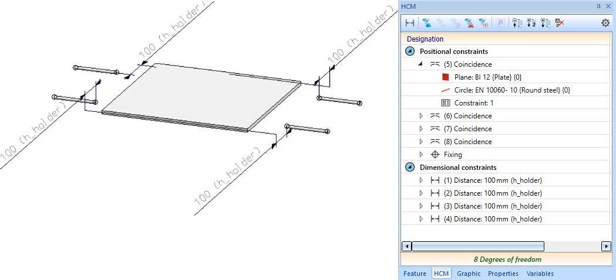Expand the Fixing constraint node

tap(421, 155)
